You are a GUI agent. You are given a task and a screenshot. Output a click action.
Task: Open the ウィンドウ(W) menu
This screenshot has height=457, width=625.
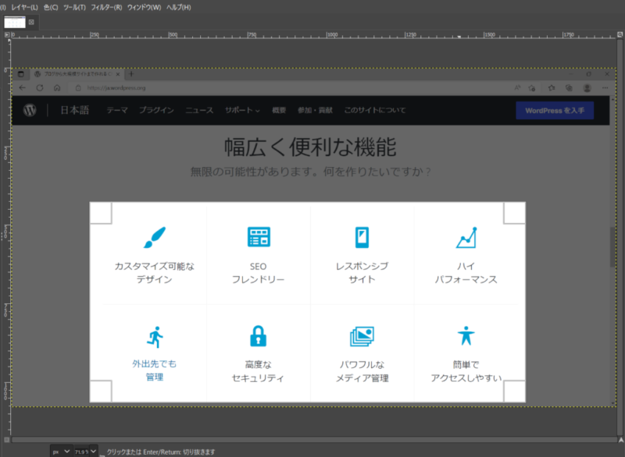tap(145, 7)
